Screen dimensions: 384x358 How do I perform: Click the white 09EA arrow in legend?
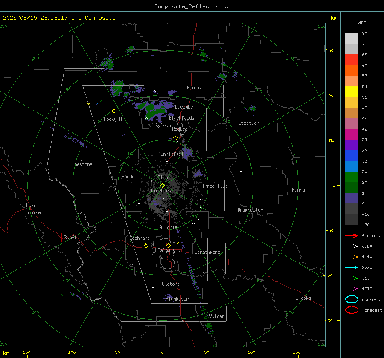[352, 246]
